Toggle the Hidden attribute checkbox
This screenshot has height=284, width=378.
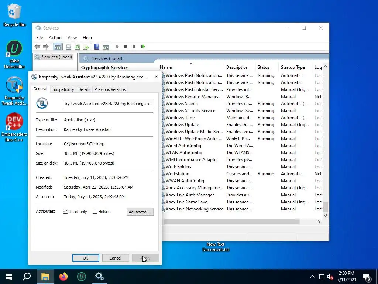click(x=95, y=211)
